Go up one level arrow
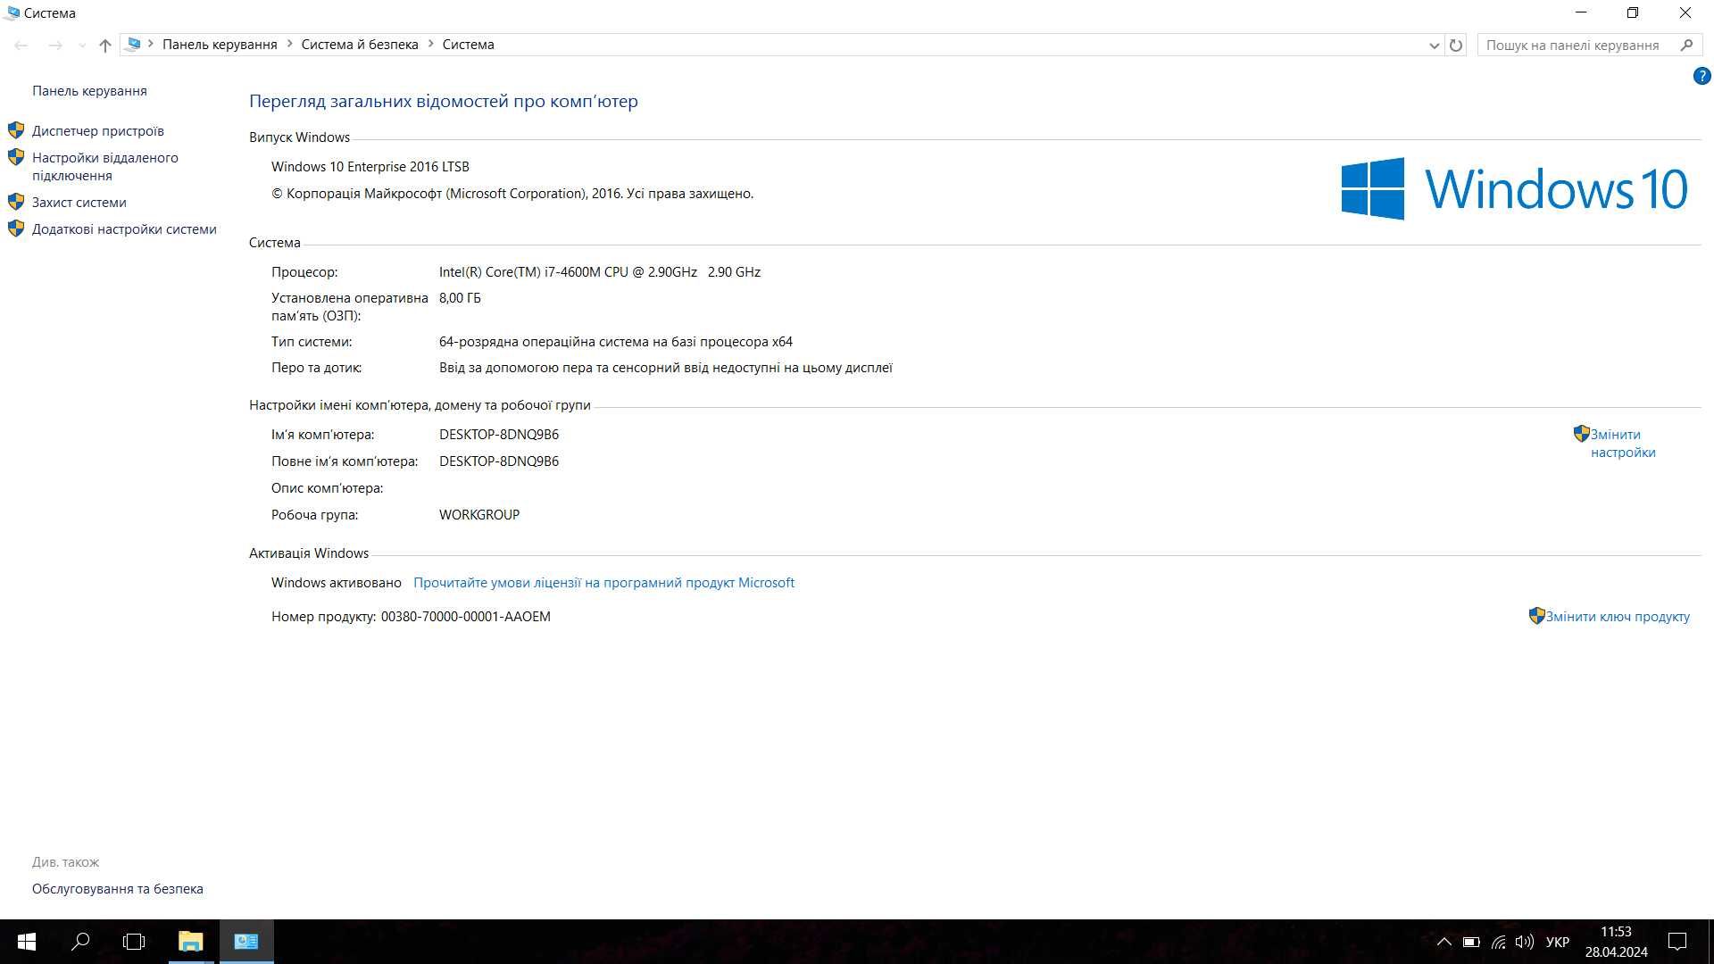The image size is (1714, 964). (x=105, y=45)
